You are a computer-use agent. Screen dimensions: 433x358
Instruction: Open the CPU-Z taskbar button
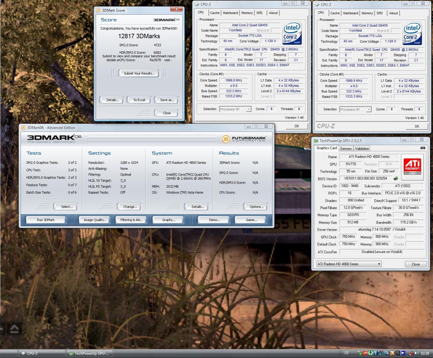coord(42,353)
